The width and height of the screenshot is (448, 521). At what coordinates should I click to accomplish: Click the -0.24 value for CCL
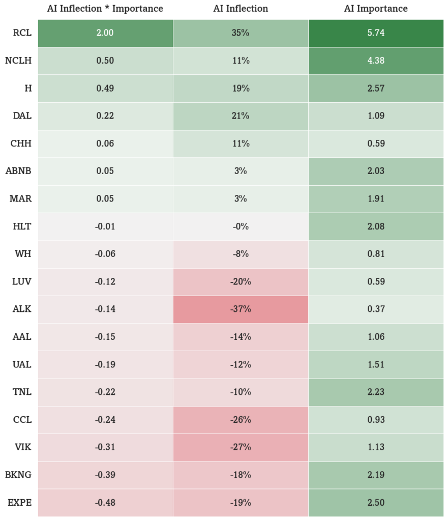(105, 420)
